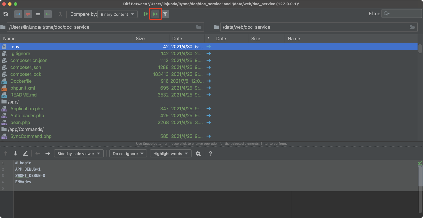This screenshot has width=423, height=218.
Task: Sort by the left Date column header
Action: 187,38
